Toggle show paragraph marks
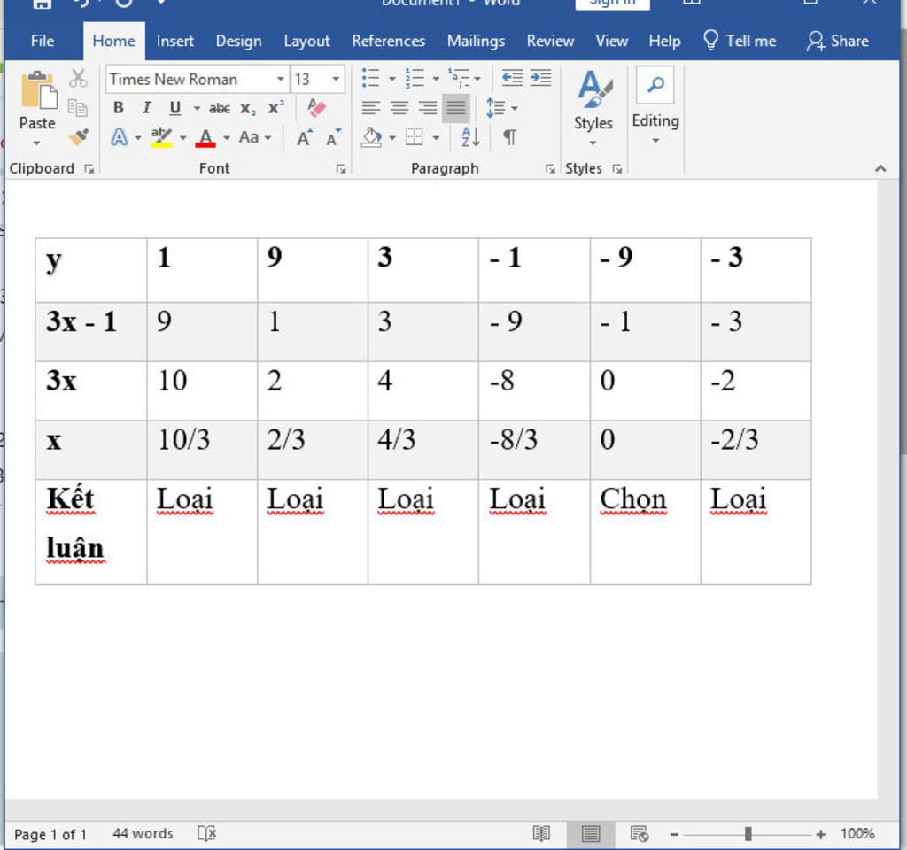This screenshot has width=907, height=850. pos(509,137)
